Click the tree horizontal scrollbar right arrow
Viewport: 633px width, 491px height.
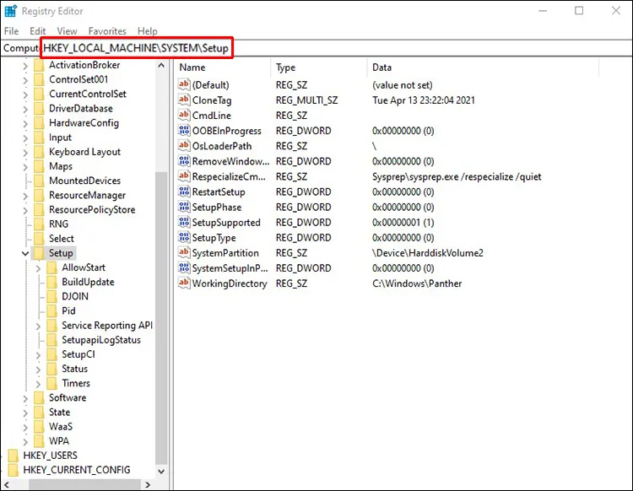click(x=148, y=484)
